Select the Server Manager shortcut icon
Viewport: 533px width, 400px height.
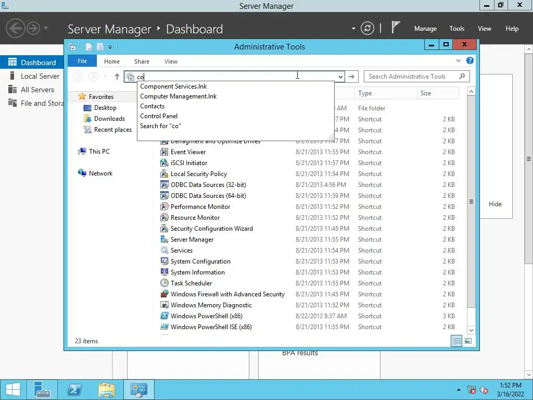point(164,240)
